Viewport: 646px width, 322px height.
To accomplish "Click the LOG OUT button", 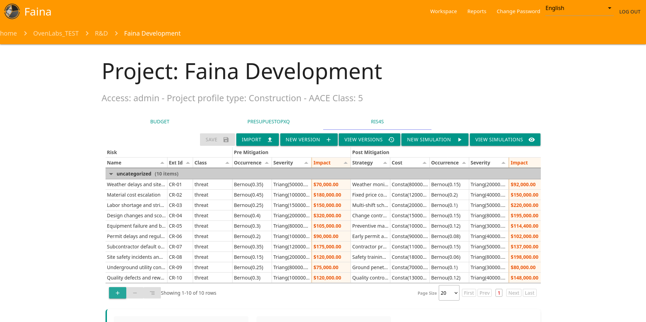I will (x=629, y=12).
